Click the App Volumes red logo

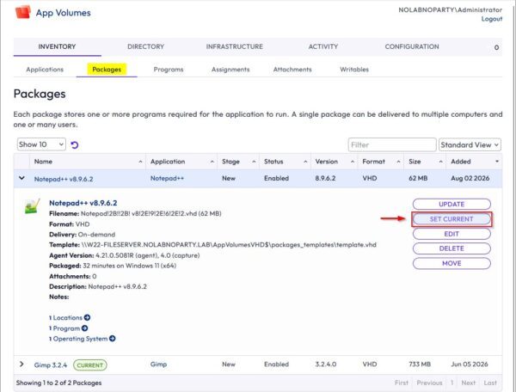22,12
